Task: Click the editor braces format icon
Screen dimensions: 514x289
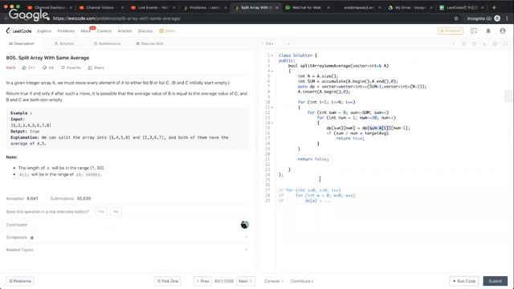Action: [464, 43]
